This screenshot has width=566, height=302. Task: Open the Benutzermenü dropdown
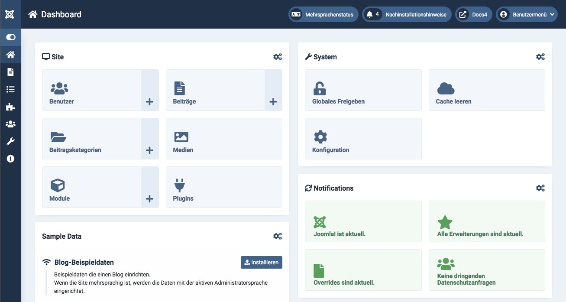[x=527, y=14]
